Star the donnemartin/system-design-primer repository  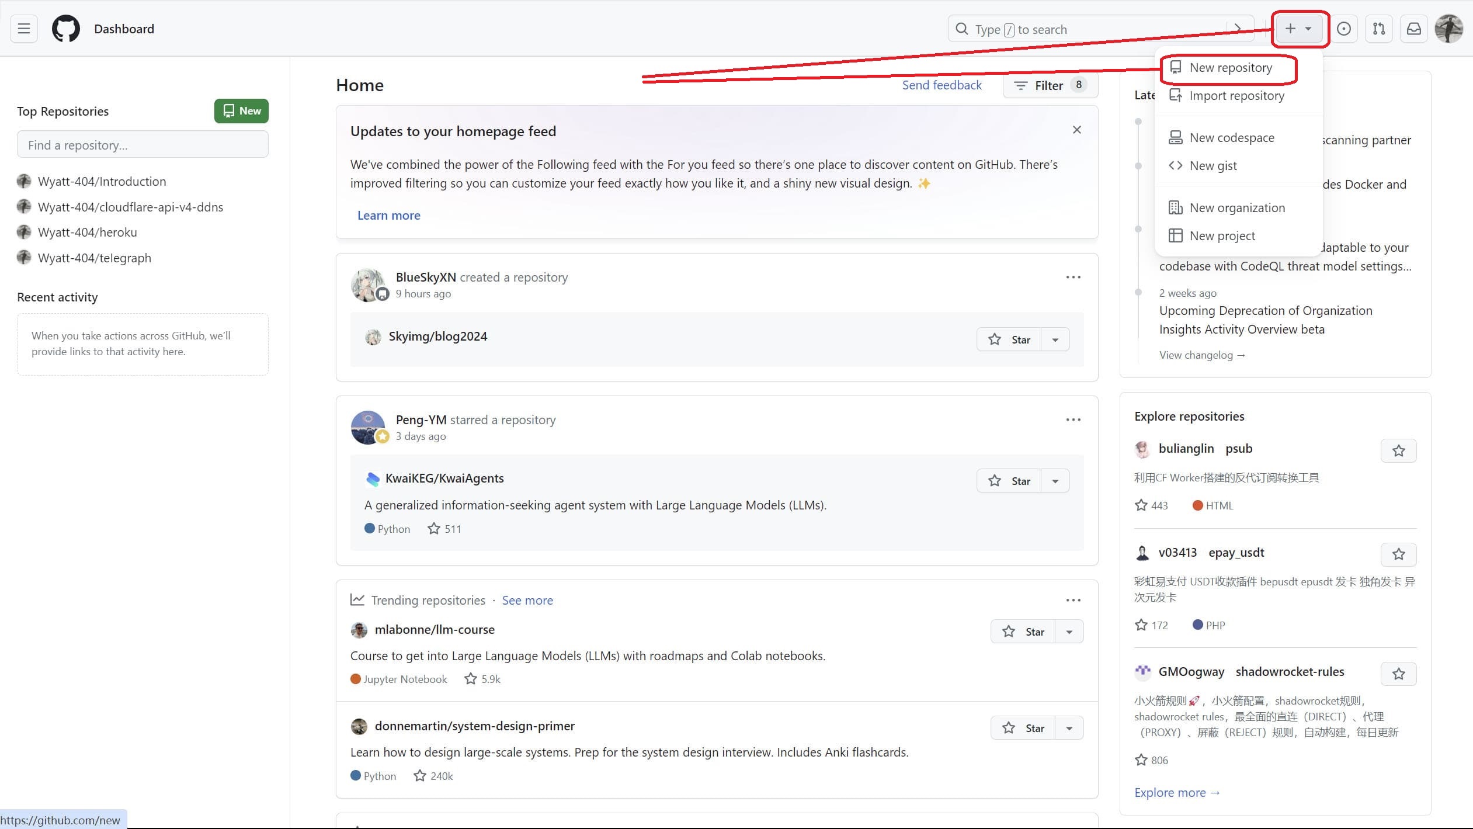[1023, 728]
